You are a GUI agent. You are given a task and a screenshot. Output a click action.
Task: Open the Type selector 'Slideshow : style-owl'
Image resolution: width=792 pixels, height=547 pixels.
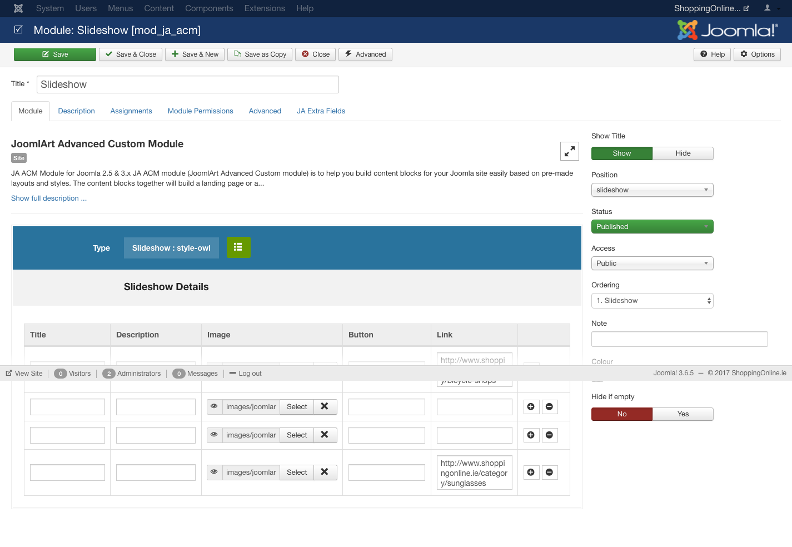point(171,248)
